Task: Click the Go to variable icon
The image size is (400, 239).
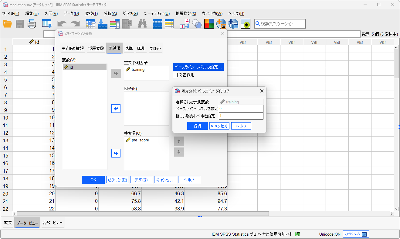Action: click(x=103, y=24)
